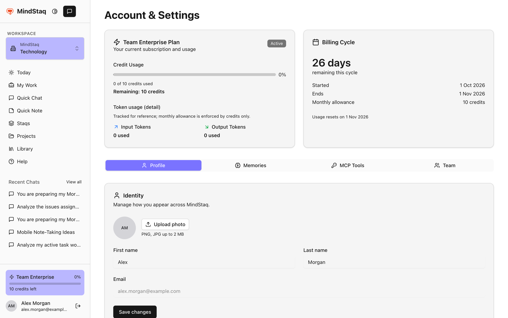Click the First name input field
508x318 pixels.
point(204,262)
